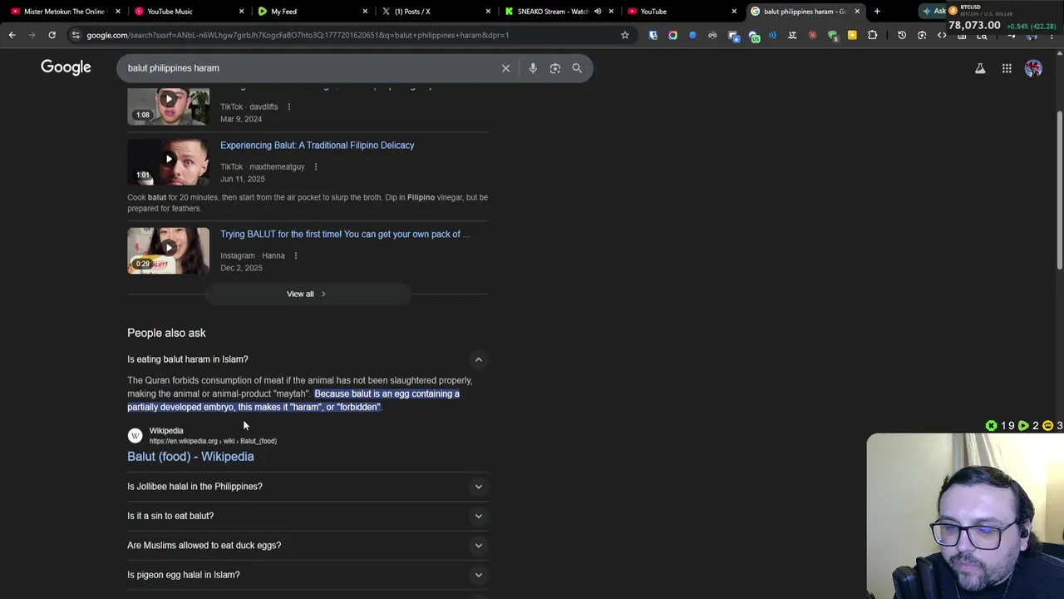This screenshot has height=599, width=1064.
Task: Close the YouTube Music tab
Action: [242, 12]
